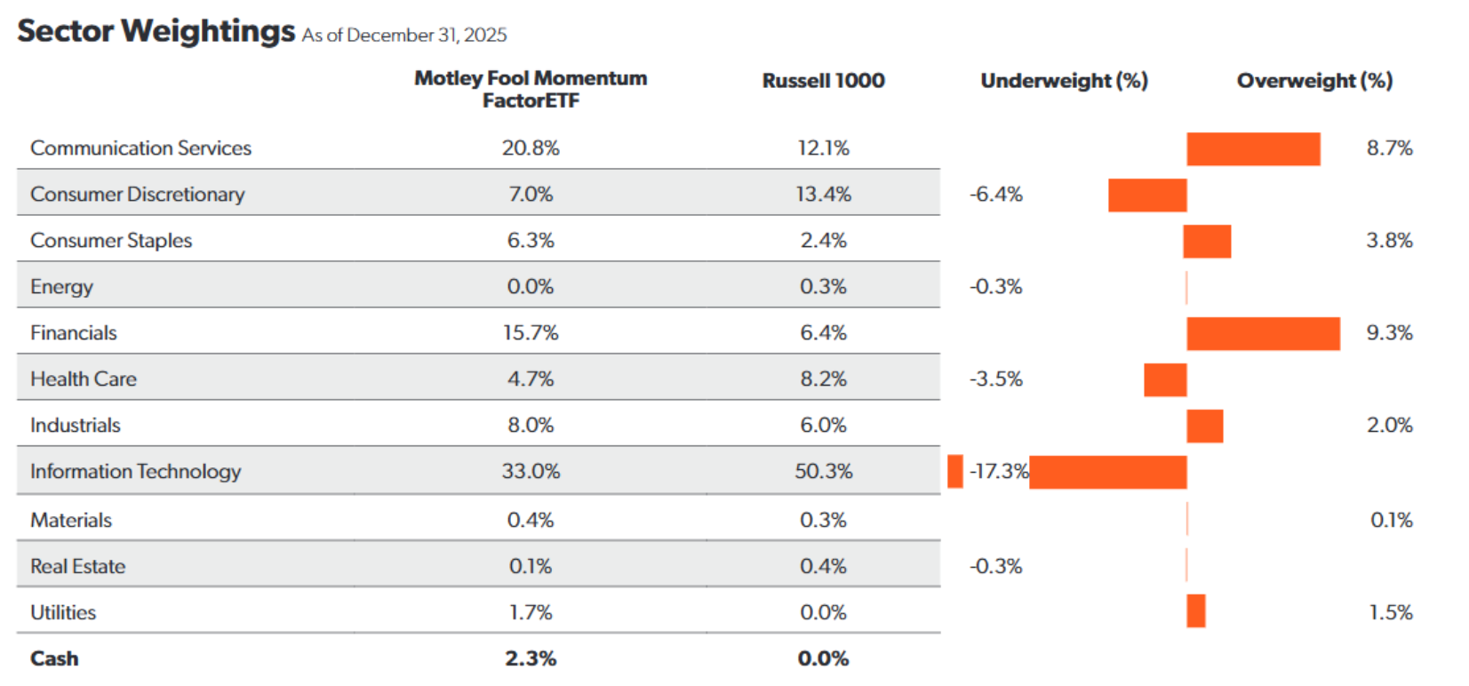Select the Information Technology row label
Viewport: 1469px width, 686px height.
click(135, 472)
